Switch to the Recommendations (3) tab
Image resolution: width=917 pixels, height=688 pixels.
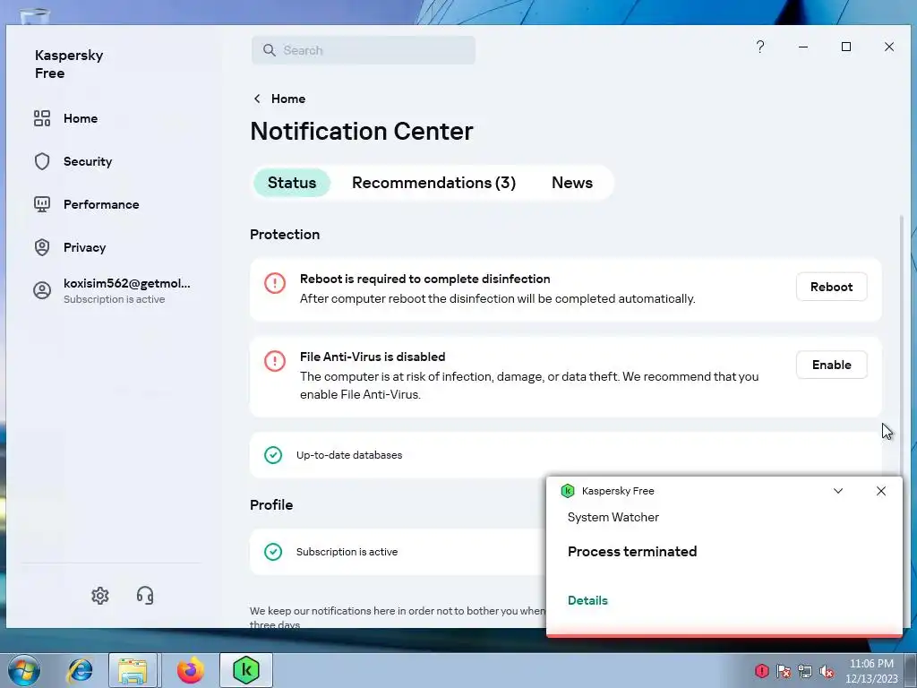[x=434, y=183]
